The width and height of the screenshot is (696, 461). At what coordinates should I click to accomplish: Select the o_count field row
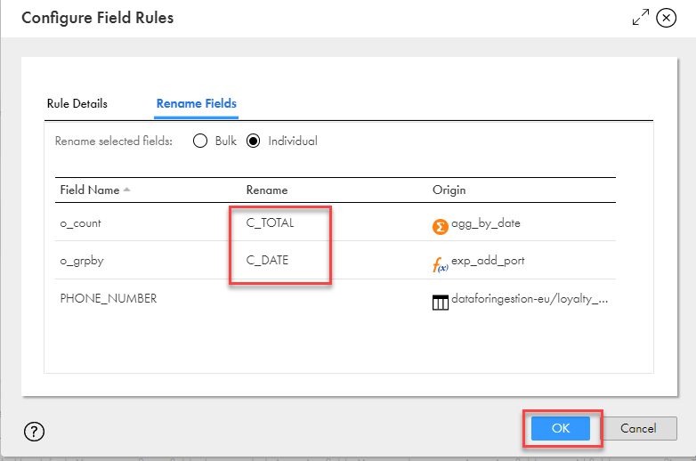coord(81,223)
